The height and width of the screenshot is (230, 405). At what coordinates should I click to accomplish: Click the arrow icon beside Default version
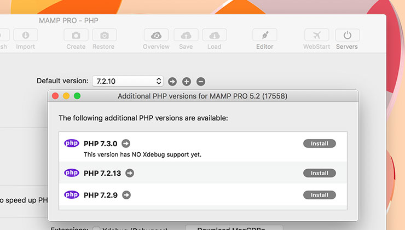pos(172,82)
